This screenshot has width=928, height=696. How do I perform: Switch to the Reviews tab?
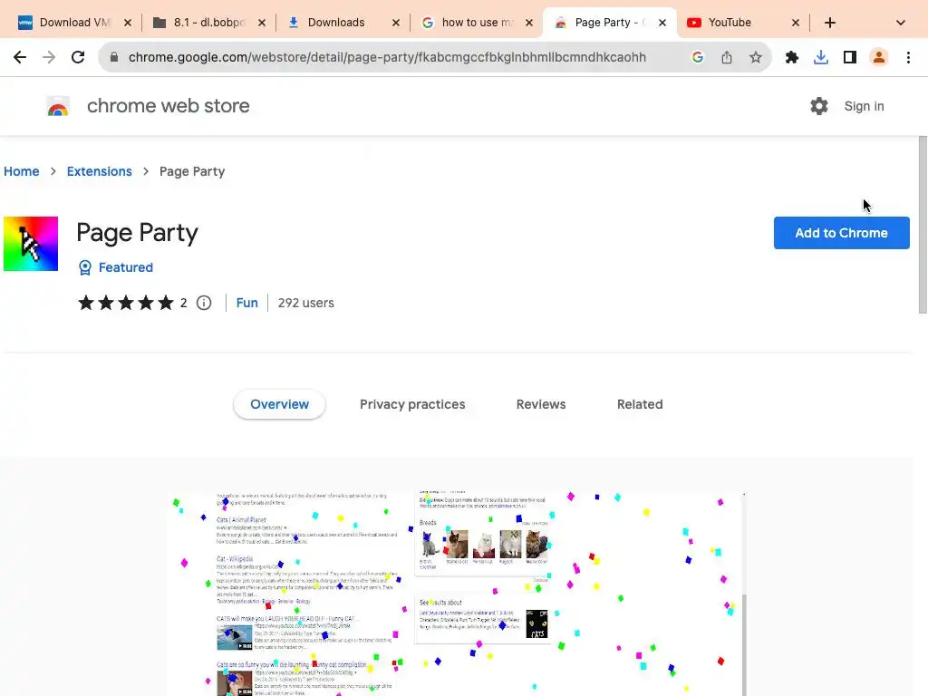541,404
